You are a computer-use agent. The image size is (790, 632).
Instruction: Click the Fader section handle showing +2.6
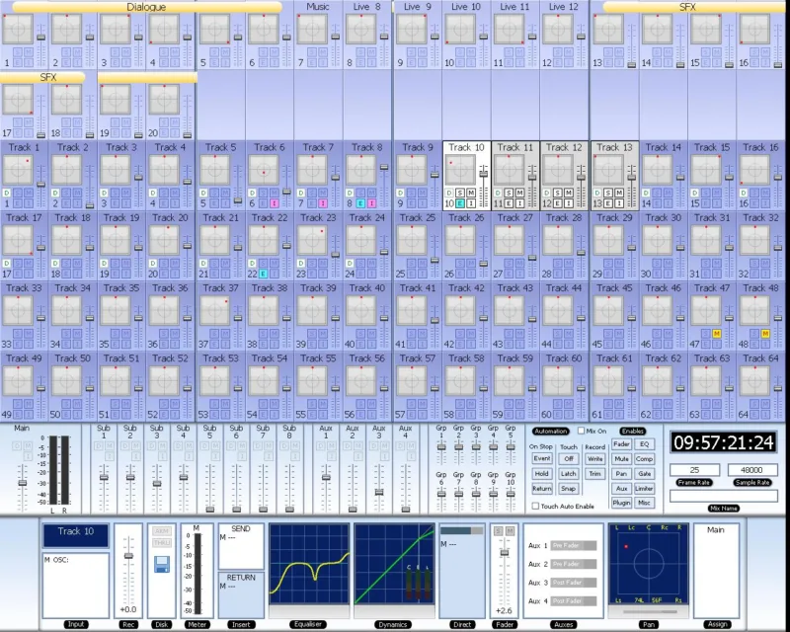coord(505,553)
